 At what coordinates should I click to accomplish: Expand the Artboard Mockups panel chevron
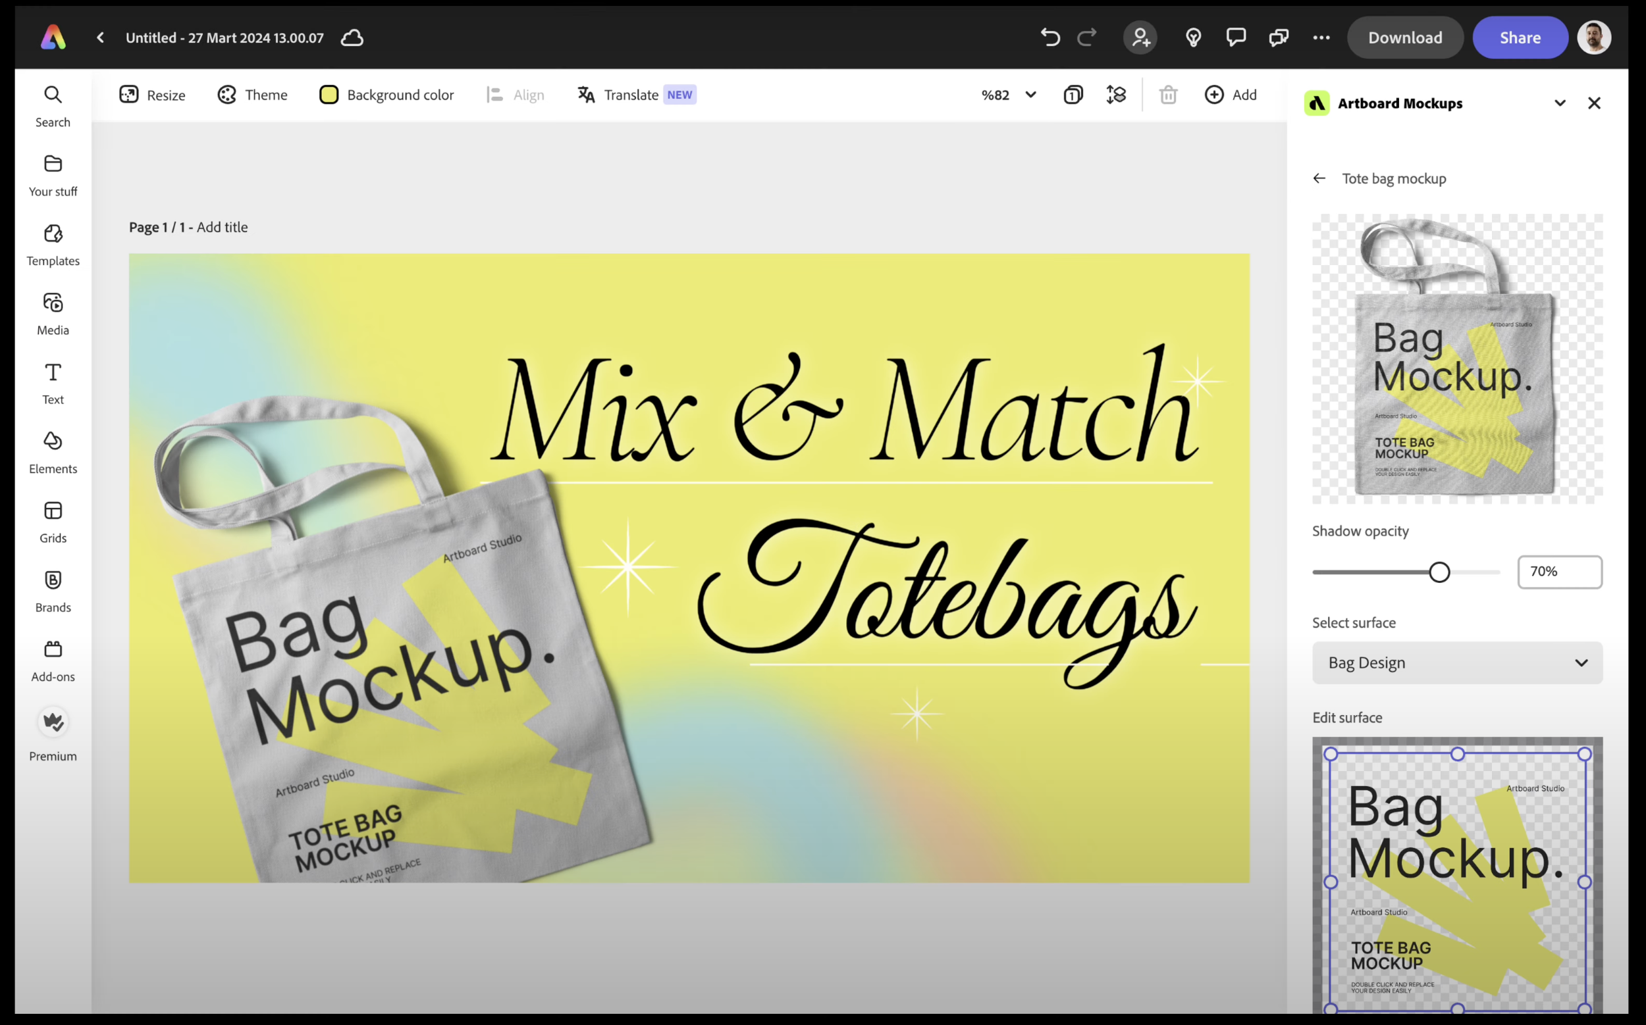pyautogui.click(x=1560, y=103)
